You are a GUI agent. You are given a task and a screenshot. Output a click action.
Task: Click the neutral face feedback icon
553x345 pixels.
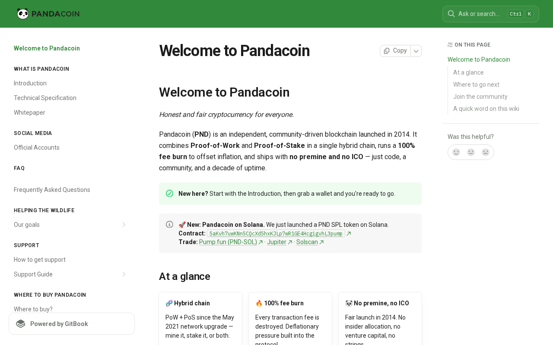pos(471,152)
